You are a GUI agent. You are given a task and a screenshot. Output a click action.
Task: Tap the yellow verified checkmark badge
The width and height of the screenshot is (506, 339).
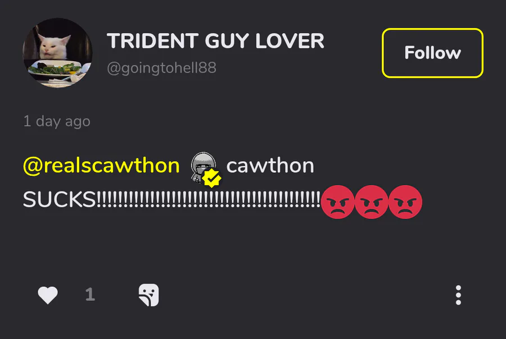212,178
